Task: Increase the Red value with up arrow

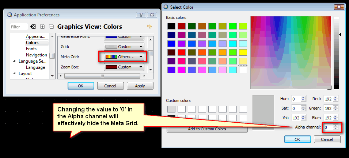Action: click(335, 97)
